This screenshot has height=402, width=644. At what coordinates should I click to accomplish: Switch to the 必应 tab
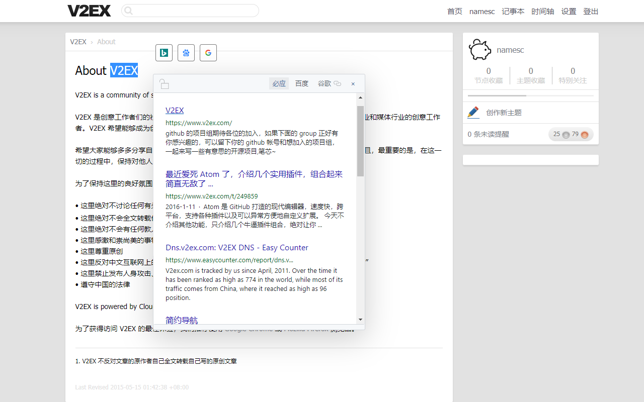pyautogui.click(x=279, y=84)
